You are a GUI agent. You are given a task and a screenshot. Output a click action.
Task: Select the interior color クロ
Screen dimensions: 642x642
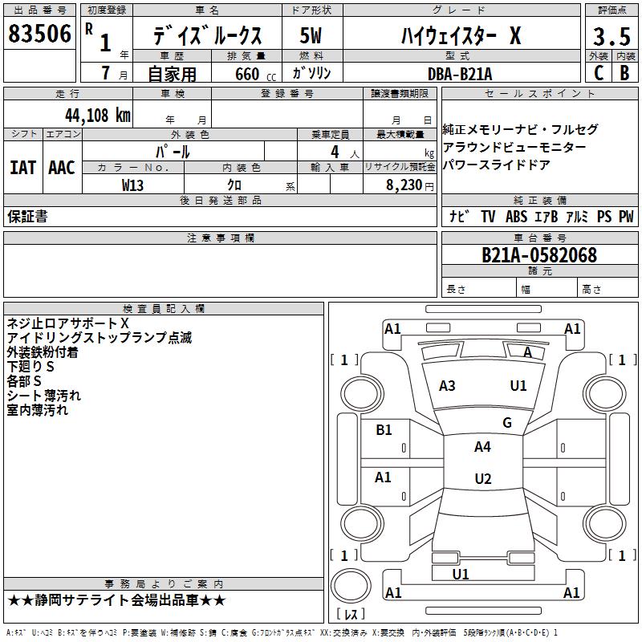click(x=234, y=185)
